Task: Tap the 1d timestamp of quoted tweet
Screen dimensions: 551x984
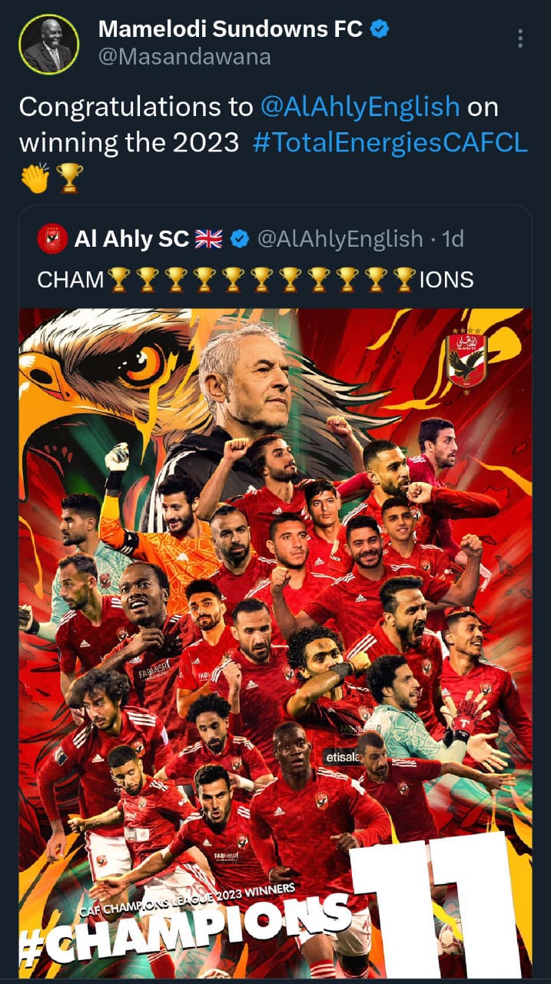Action: pos(453,239)
